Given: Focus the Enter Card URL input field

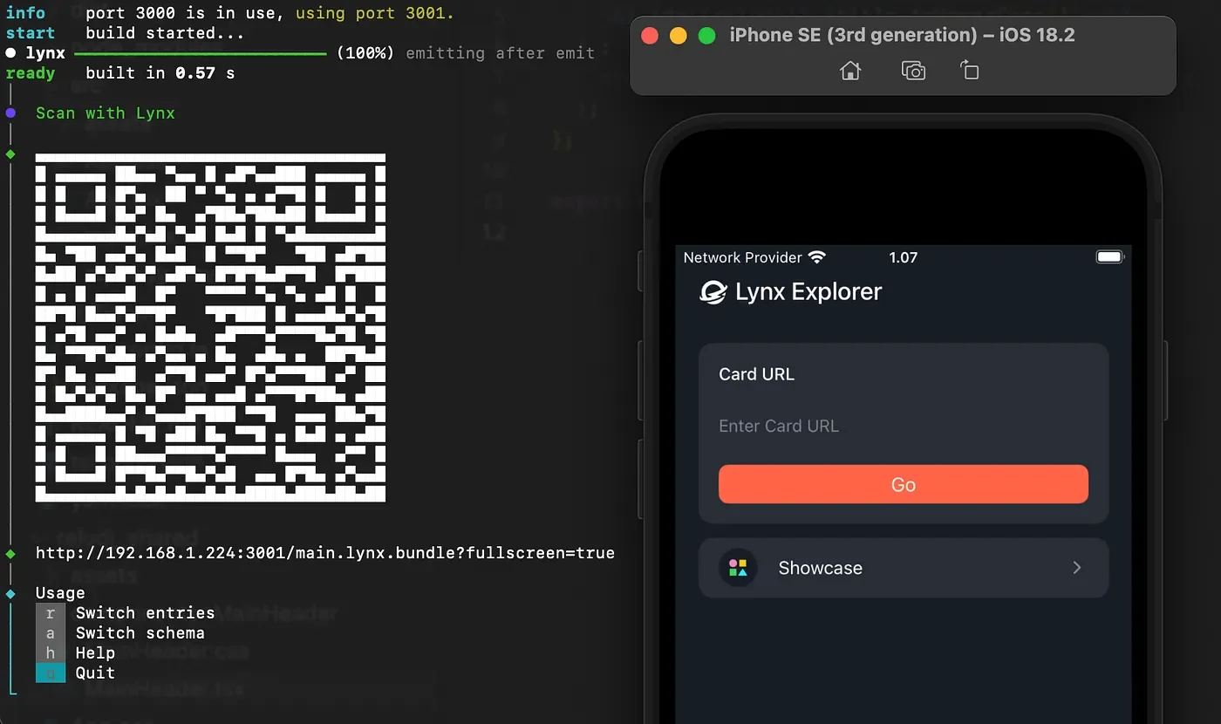Looking at the screenshot, I should [903, 426].
